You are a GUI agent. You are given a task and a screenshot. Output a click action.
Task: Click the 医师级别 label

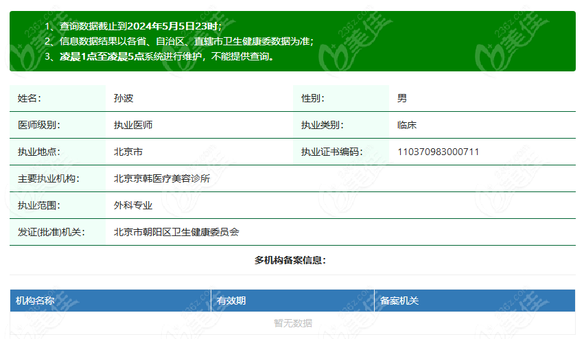point(38,125)
